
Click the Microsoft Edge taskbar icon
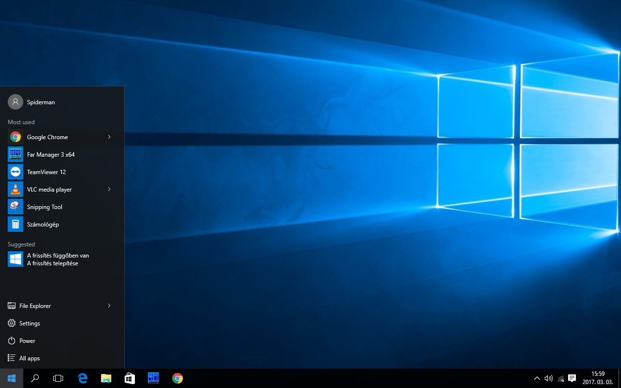click(x=82, y=378)
